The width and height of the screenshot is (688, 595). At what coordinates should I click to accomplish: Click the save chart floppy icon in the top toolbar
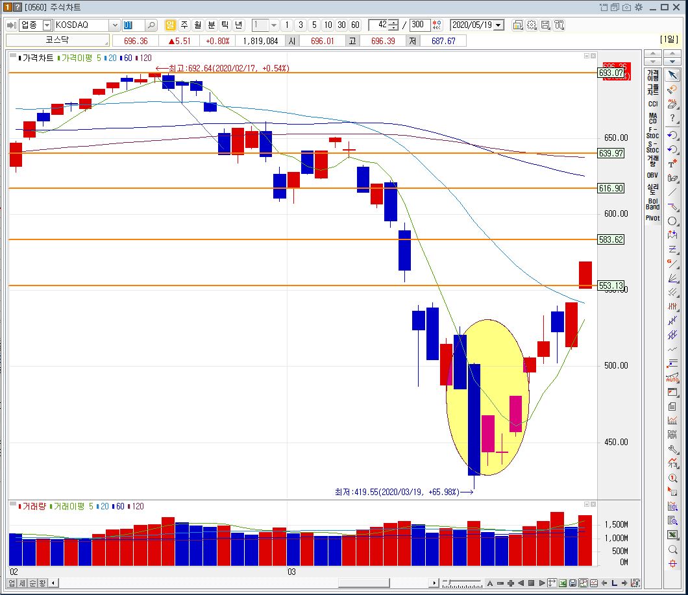point(545,25)
